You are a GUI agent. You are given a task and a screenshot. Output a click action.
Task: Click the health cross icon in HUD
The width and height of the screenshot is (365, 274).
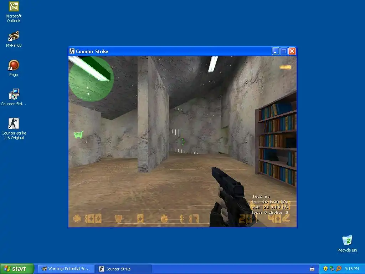pos(77,219)
